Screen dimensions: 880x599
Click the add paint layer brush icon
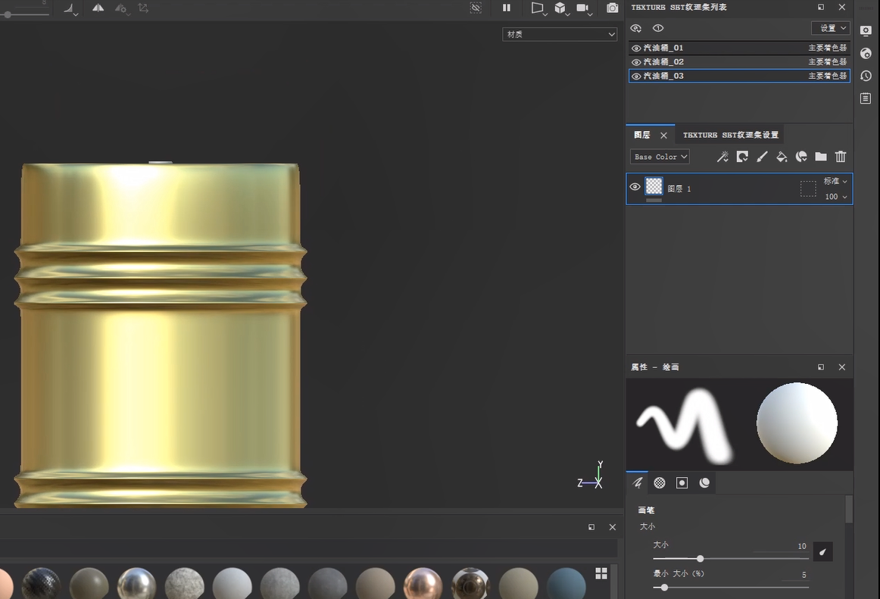762,157
